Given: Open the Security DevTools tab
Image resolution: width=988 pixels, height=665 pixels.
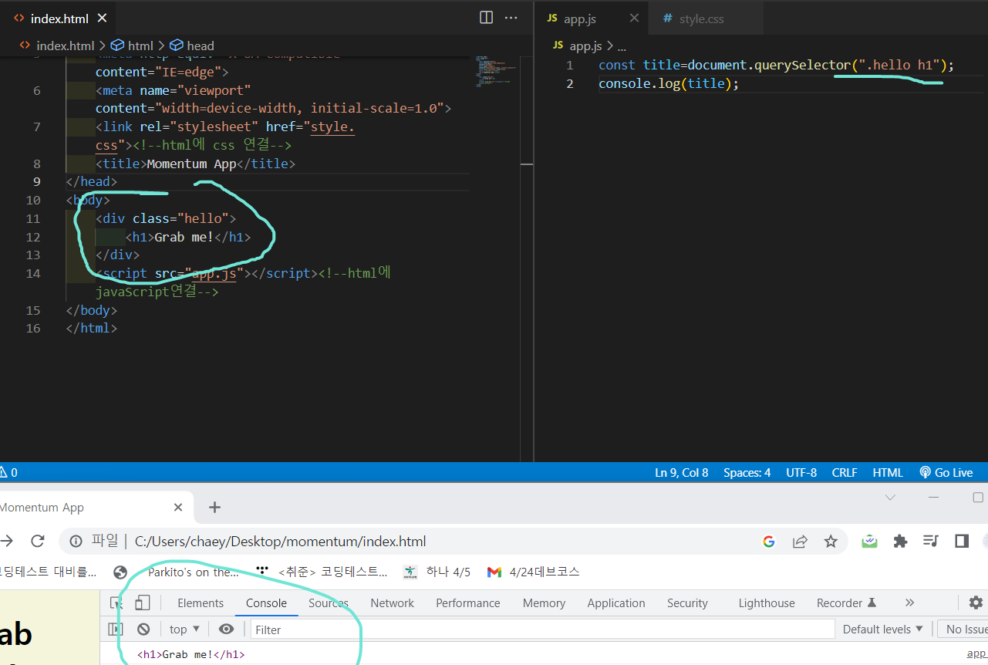Looking at the screenshot, I should pyautogui.click(x=687, y=603).
